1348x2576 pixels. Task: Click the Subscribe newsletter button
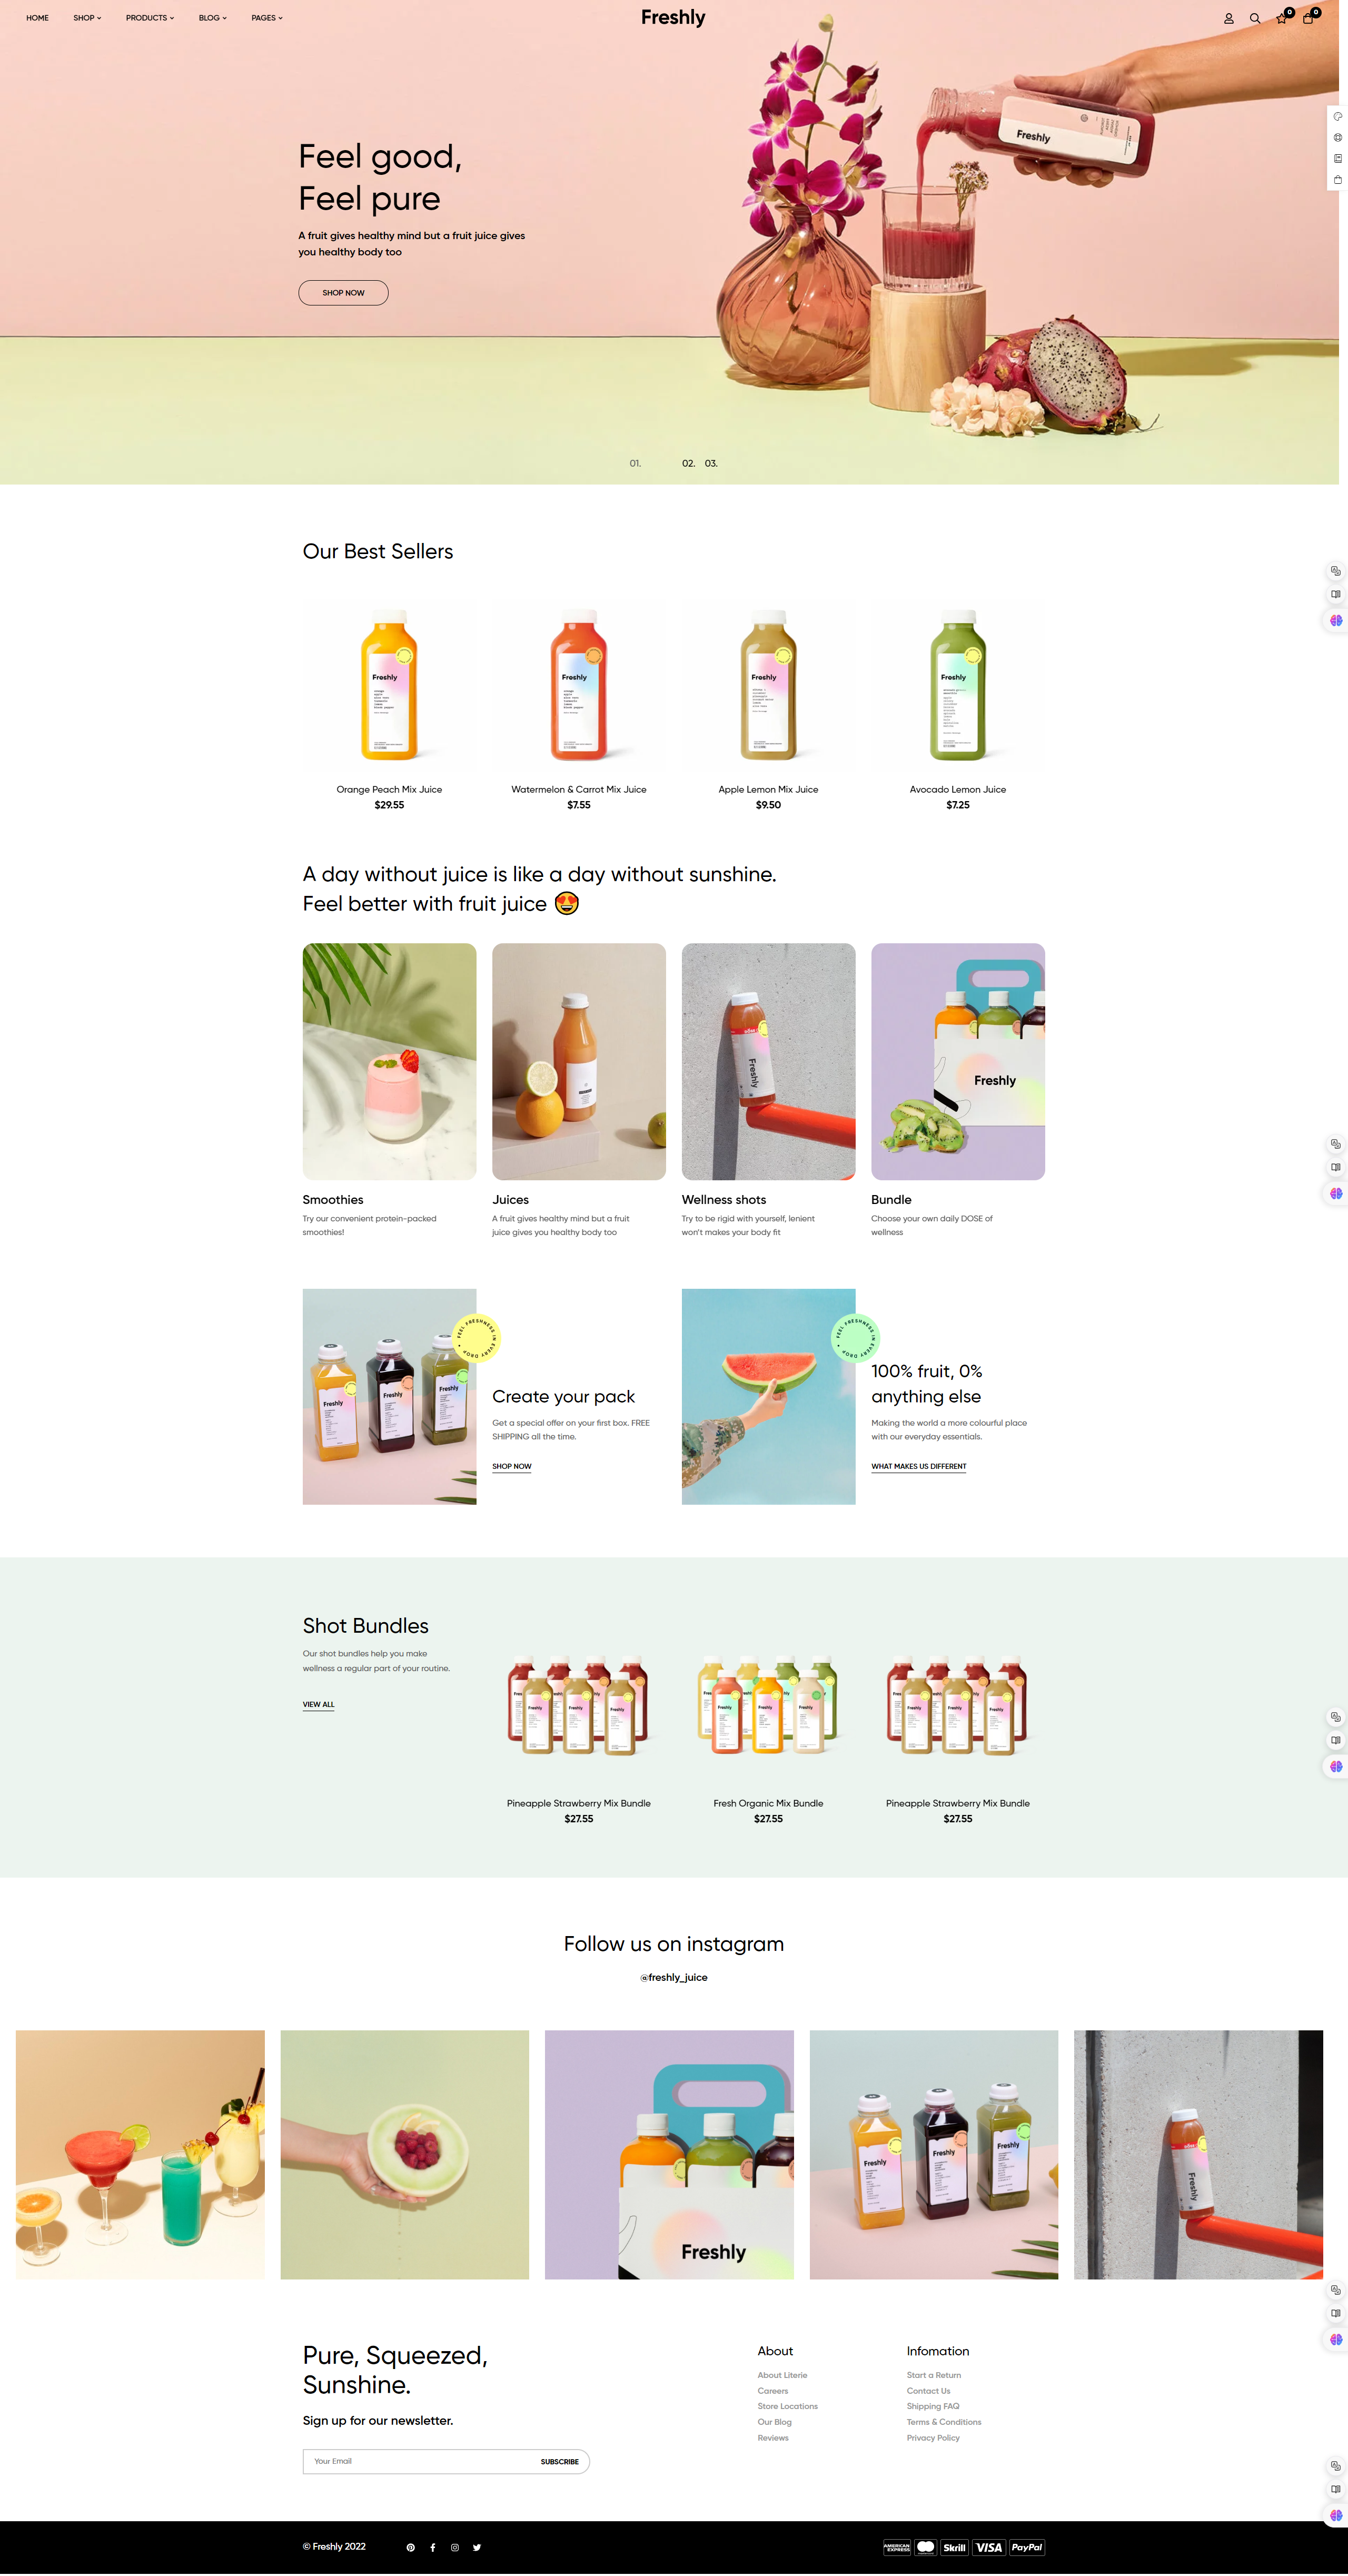point(559,2461)
